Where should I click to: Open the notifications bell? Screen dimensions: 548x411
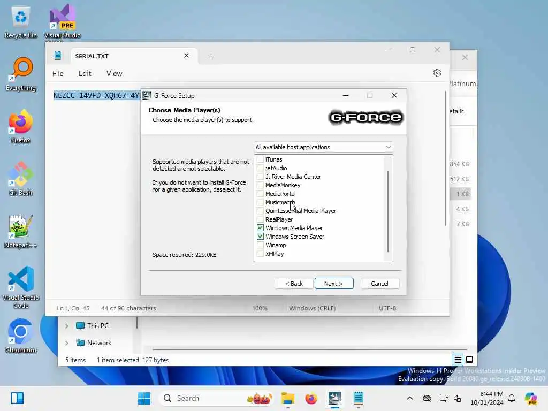(512, 398)
